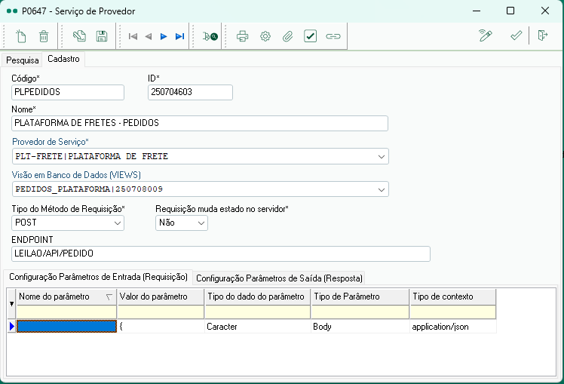Viewport: 564px width, 384px height.
Task: Click the printer icon
Action: (243, 36)
